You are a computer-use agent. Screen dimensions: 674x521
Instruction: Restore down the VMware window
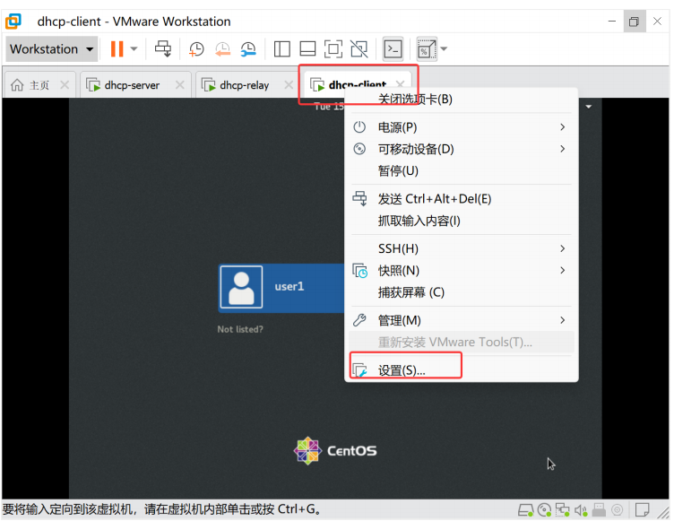[x=634, y=22]
